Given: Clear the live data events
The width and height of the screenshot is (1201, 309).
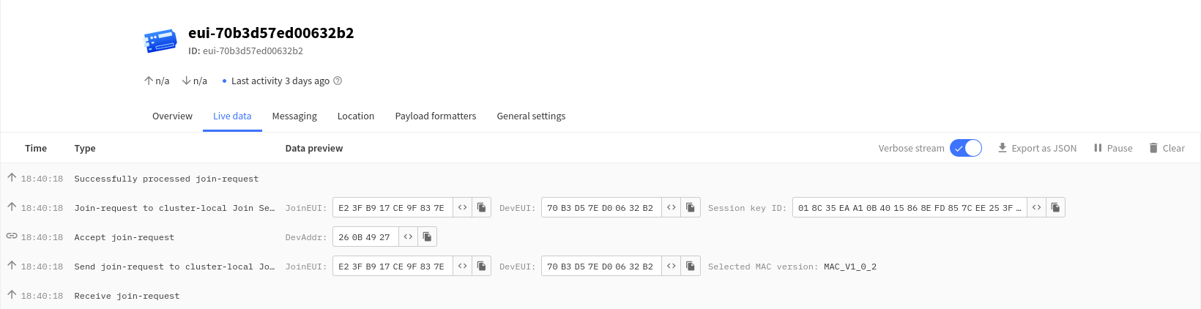Looking at the screenshot, I should (x=1167, y=148).
